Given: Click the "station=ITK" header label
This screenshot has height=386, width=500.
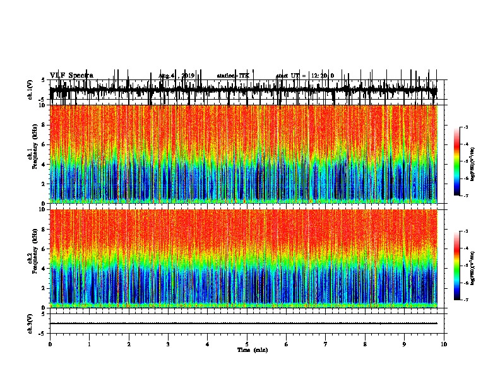Looking at the screenshot, I should click(233, 76).
